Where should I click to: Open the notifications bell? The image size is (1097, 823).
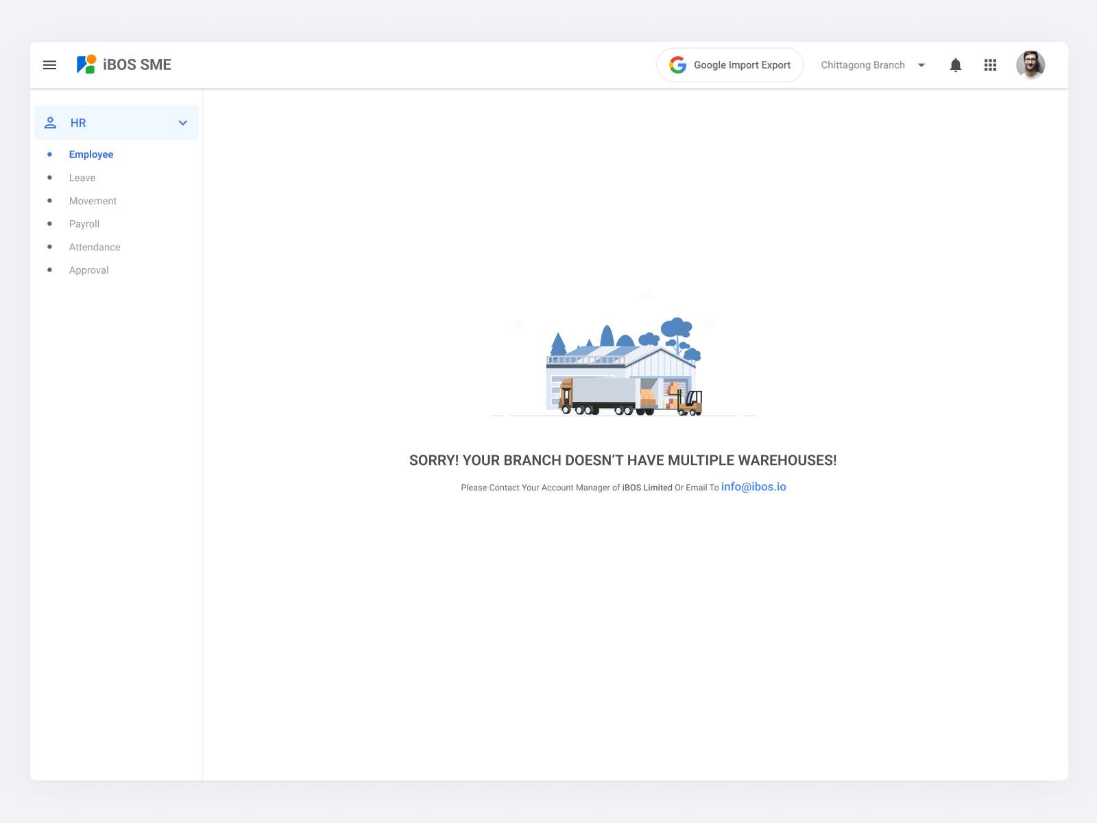955,64
